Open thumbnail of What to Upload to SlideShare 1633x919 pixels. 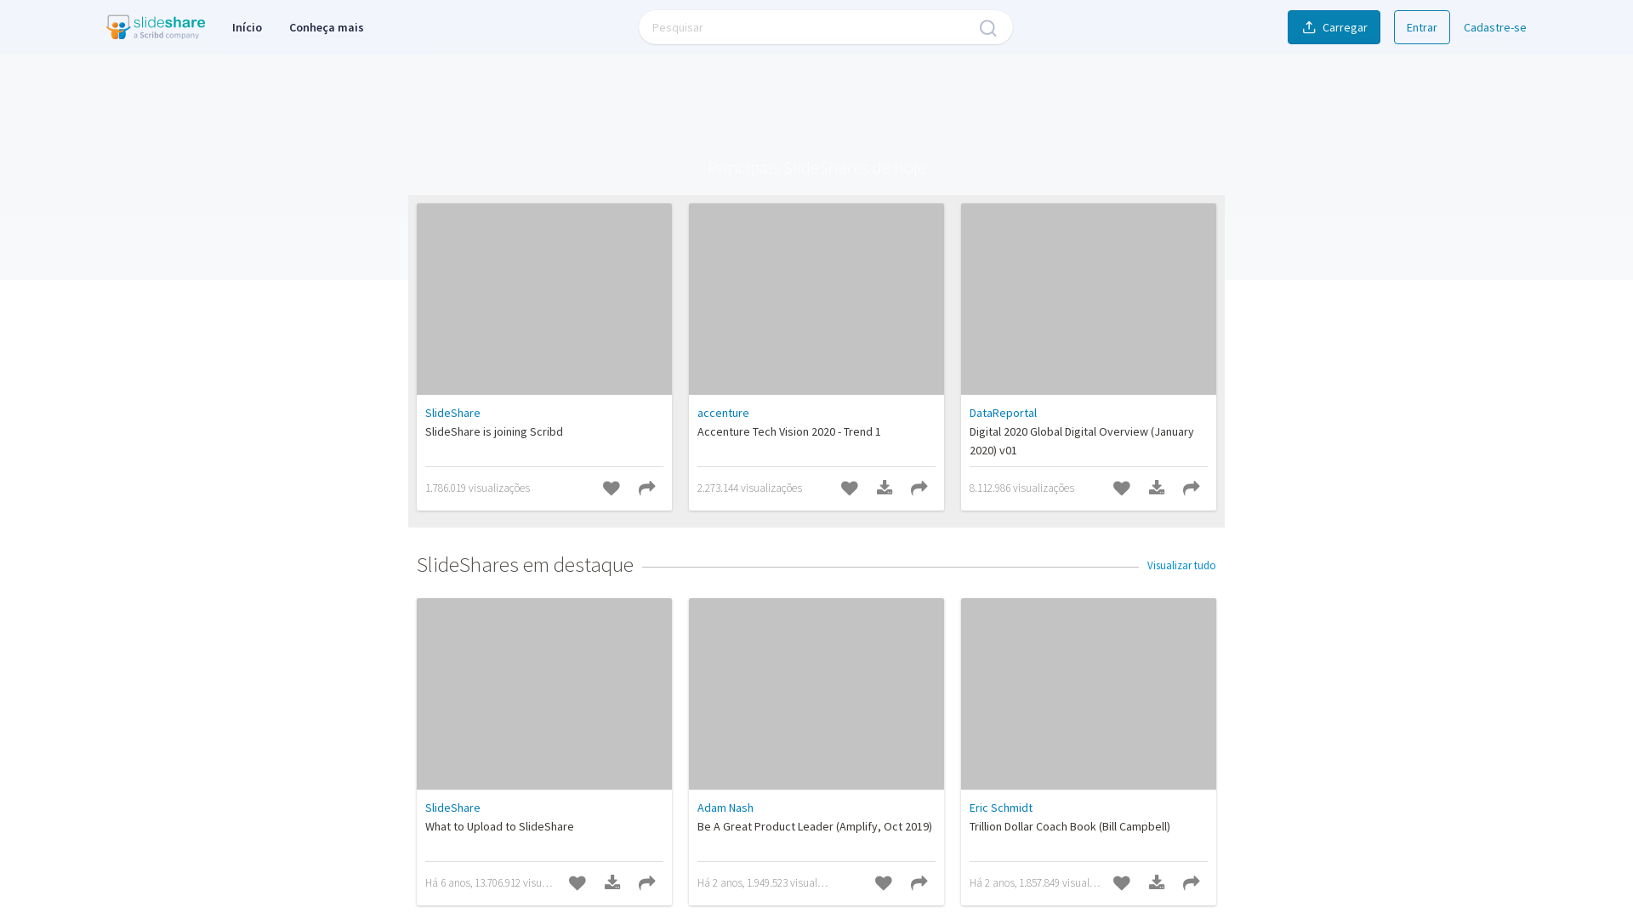(x=544, y=694)
